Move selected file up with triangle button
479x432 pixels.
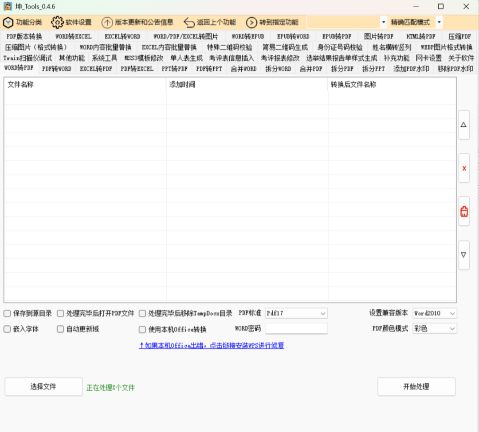coord(464,125)
